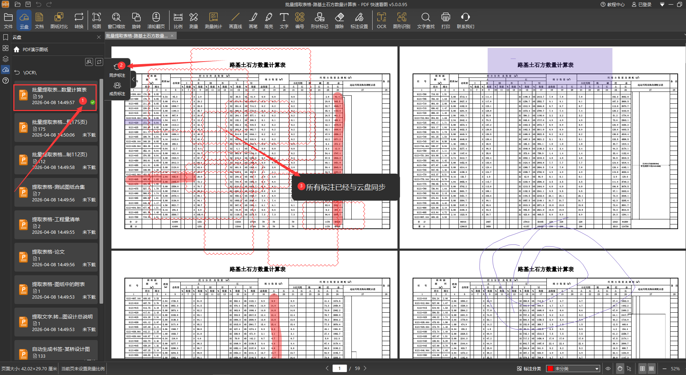Open the layers panel in left sidebar
This screenshot has height=375, width=686.
5,59
